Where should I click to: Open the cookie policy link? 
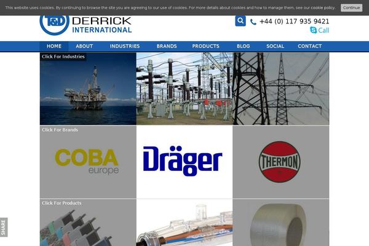323,8
